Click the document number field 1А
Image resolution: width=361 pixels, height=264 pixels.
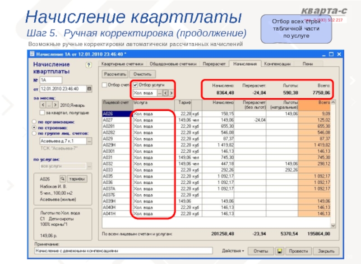[x=51, y=80]
